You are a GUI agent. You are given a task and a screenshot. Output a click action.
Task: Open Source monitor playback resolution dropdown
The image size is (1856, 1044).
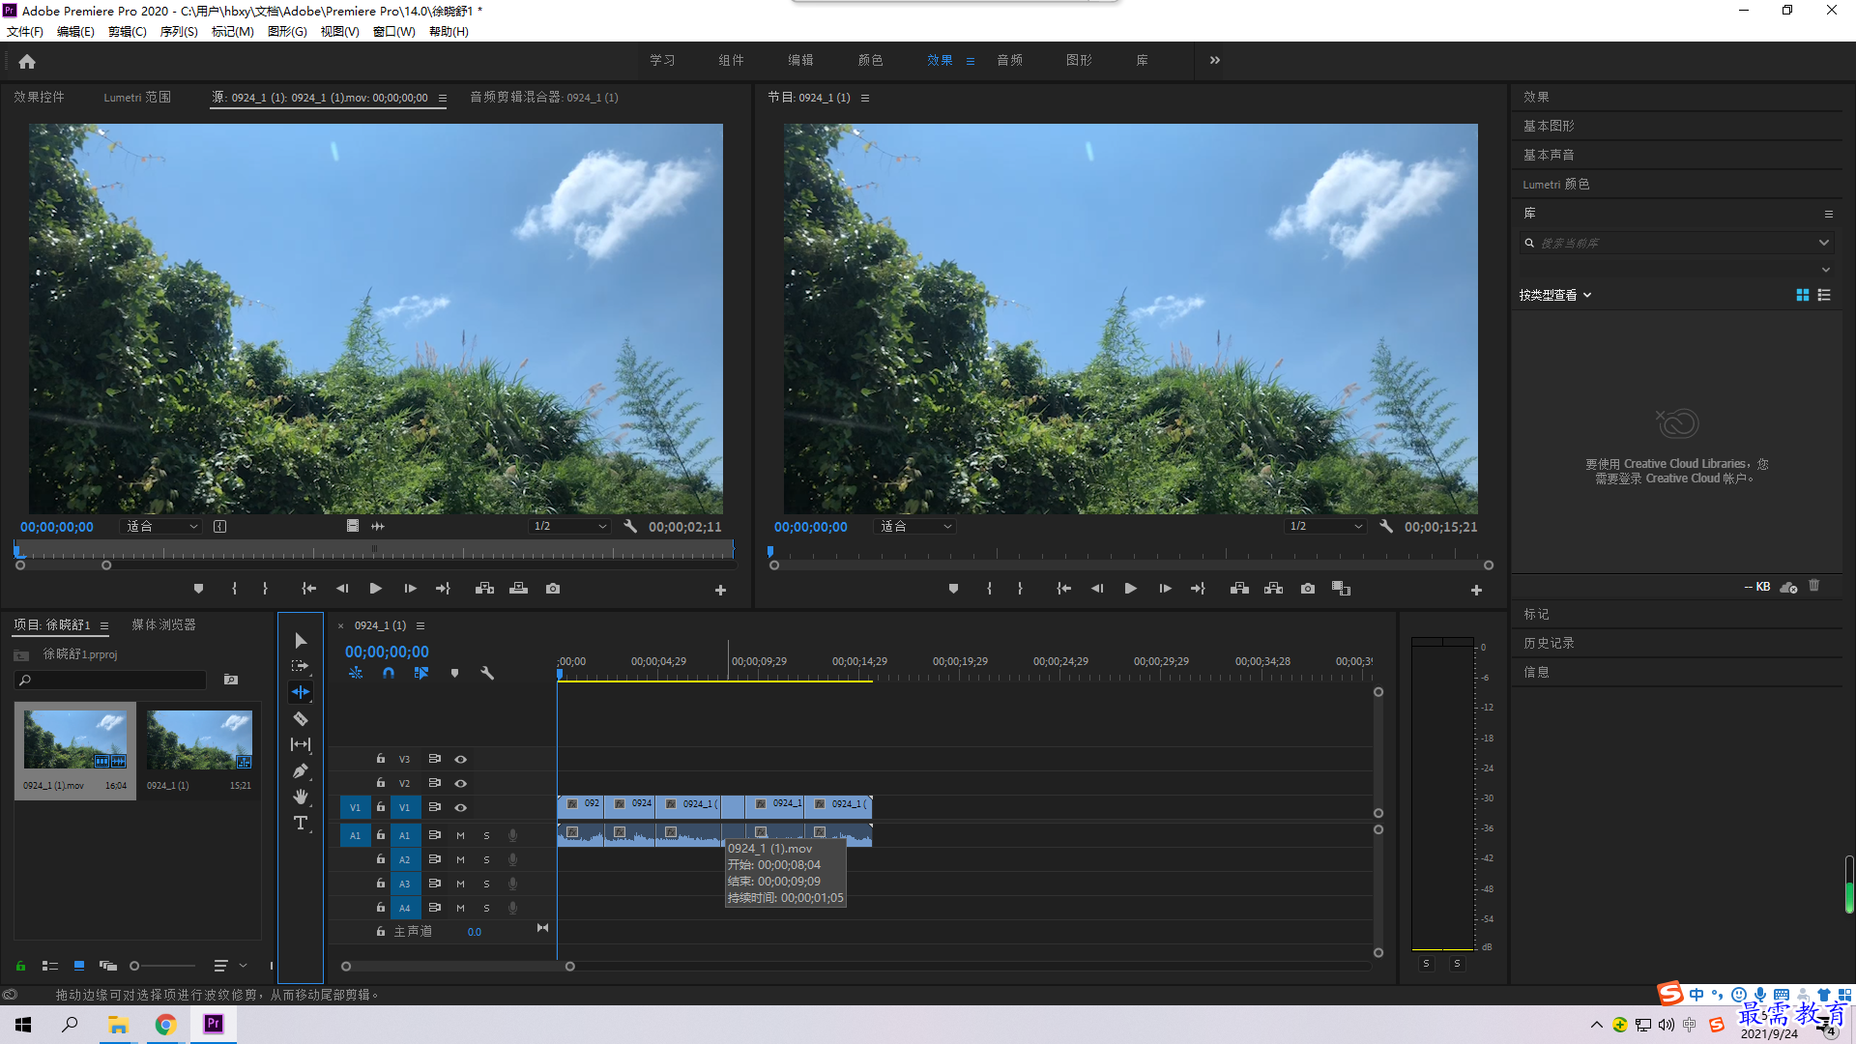pos(569,527)
